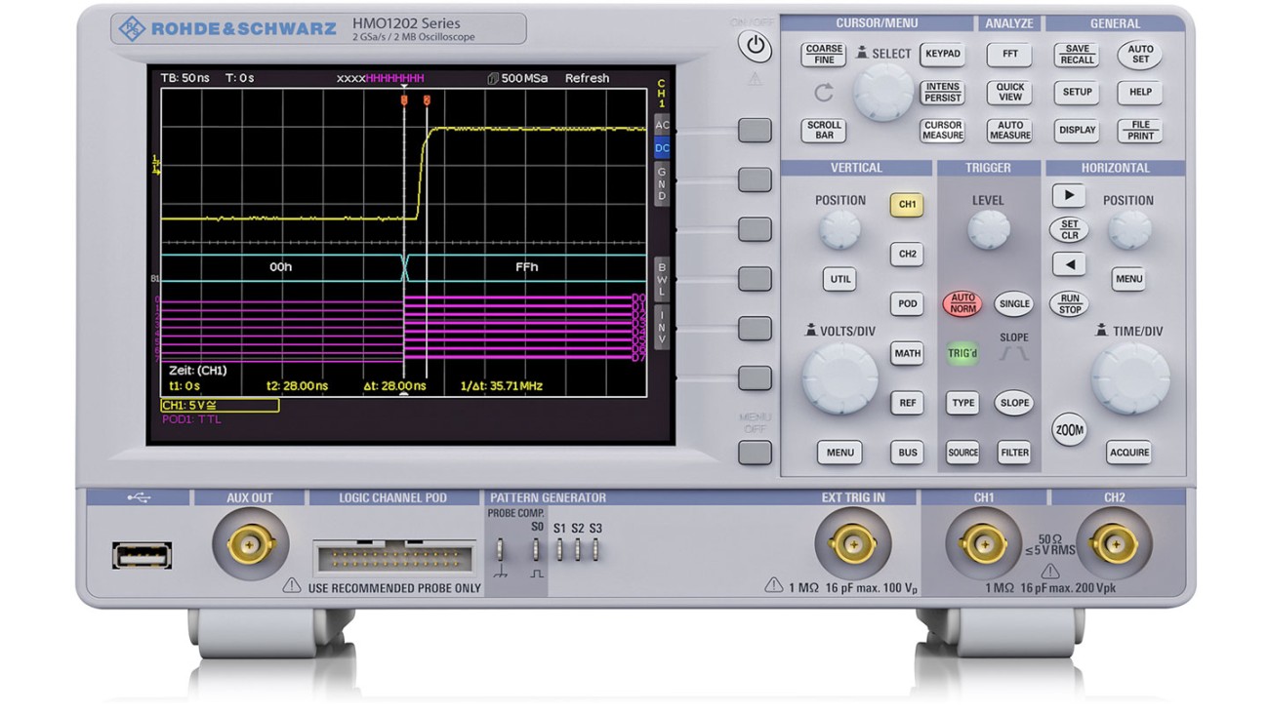The height and width of the screenshot is (713, 1269).
Task: Push the ON/OFF power button
Action: point(754,47)
